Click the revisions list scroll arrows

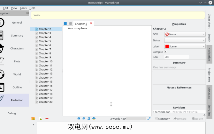coord(204,115)
